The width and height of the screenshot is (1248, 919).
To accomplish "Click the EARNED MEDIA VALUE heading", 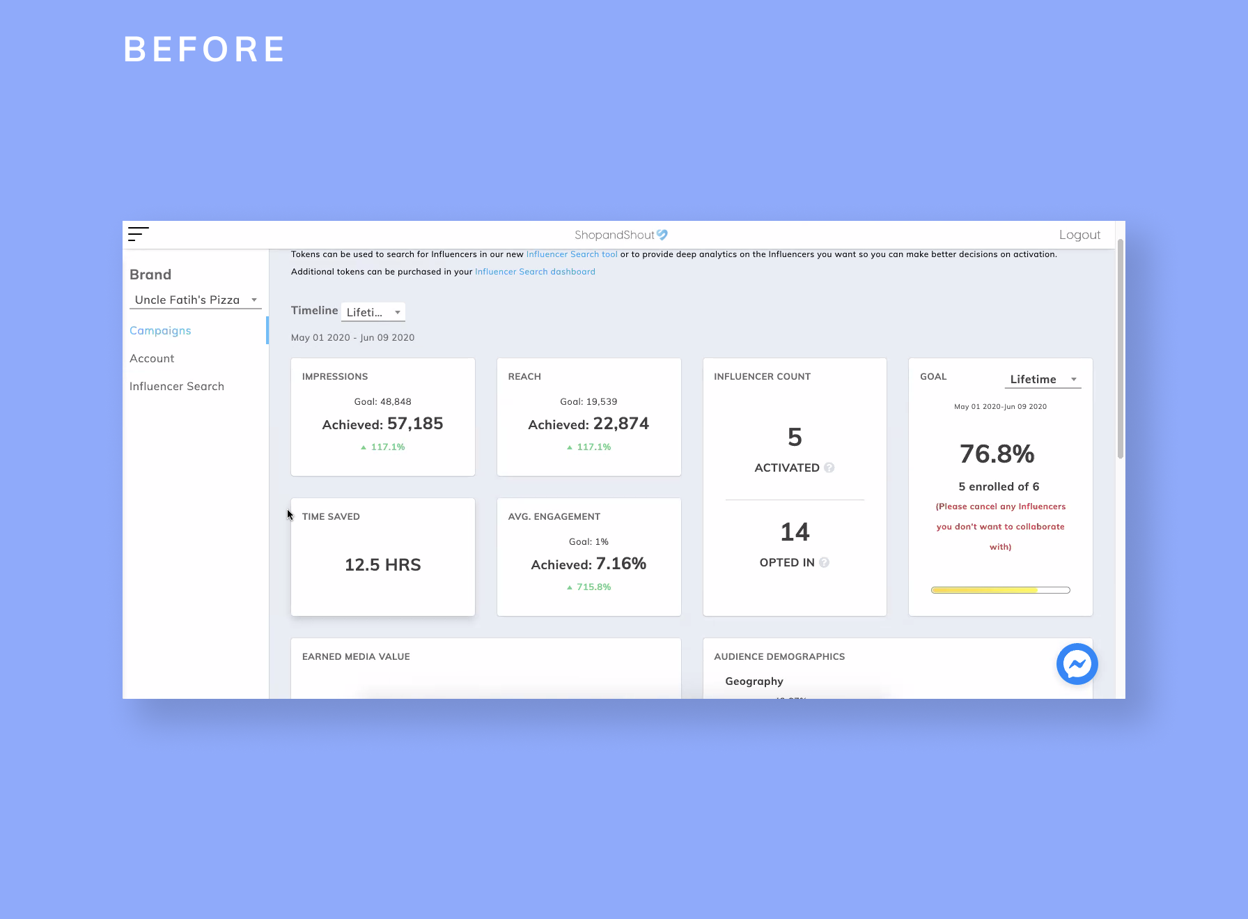I will click(356, 656).
